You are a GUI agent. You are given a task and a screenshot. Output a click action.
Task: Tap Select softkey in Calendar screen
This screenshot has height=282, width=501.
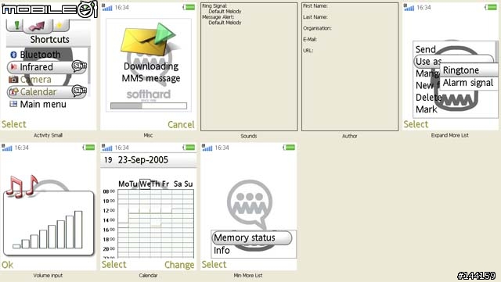(x=114, y=265)
